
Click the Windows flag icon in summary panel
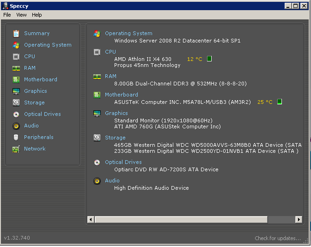pos(97,34)
